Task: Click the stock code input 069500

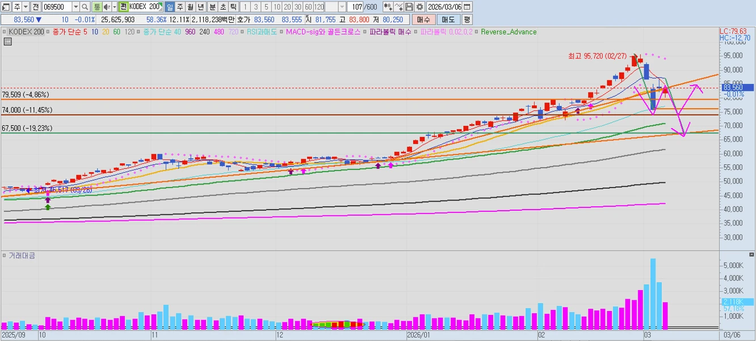Action: (57, 7)
